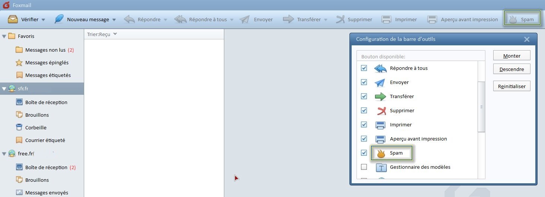Screen dimensions: 545x197
Task: Click toolbar Aperçu avant impression icon
Action: (x=432, y=19)
